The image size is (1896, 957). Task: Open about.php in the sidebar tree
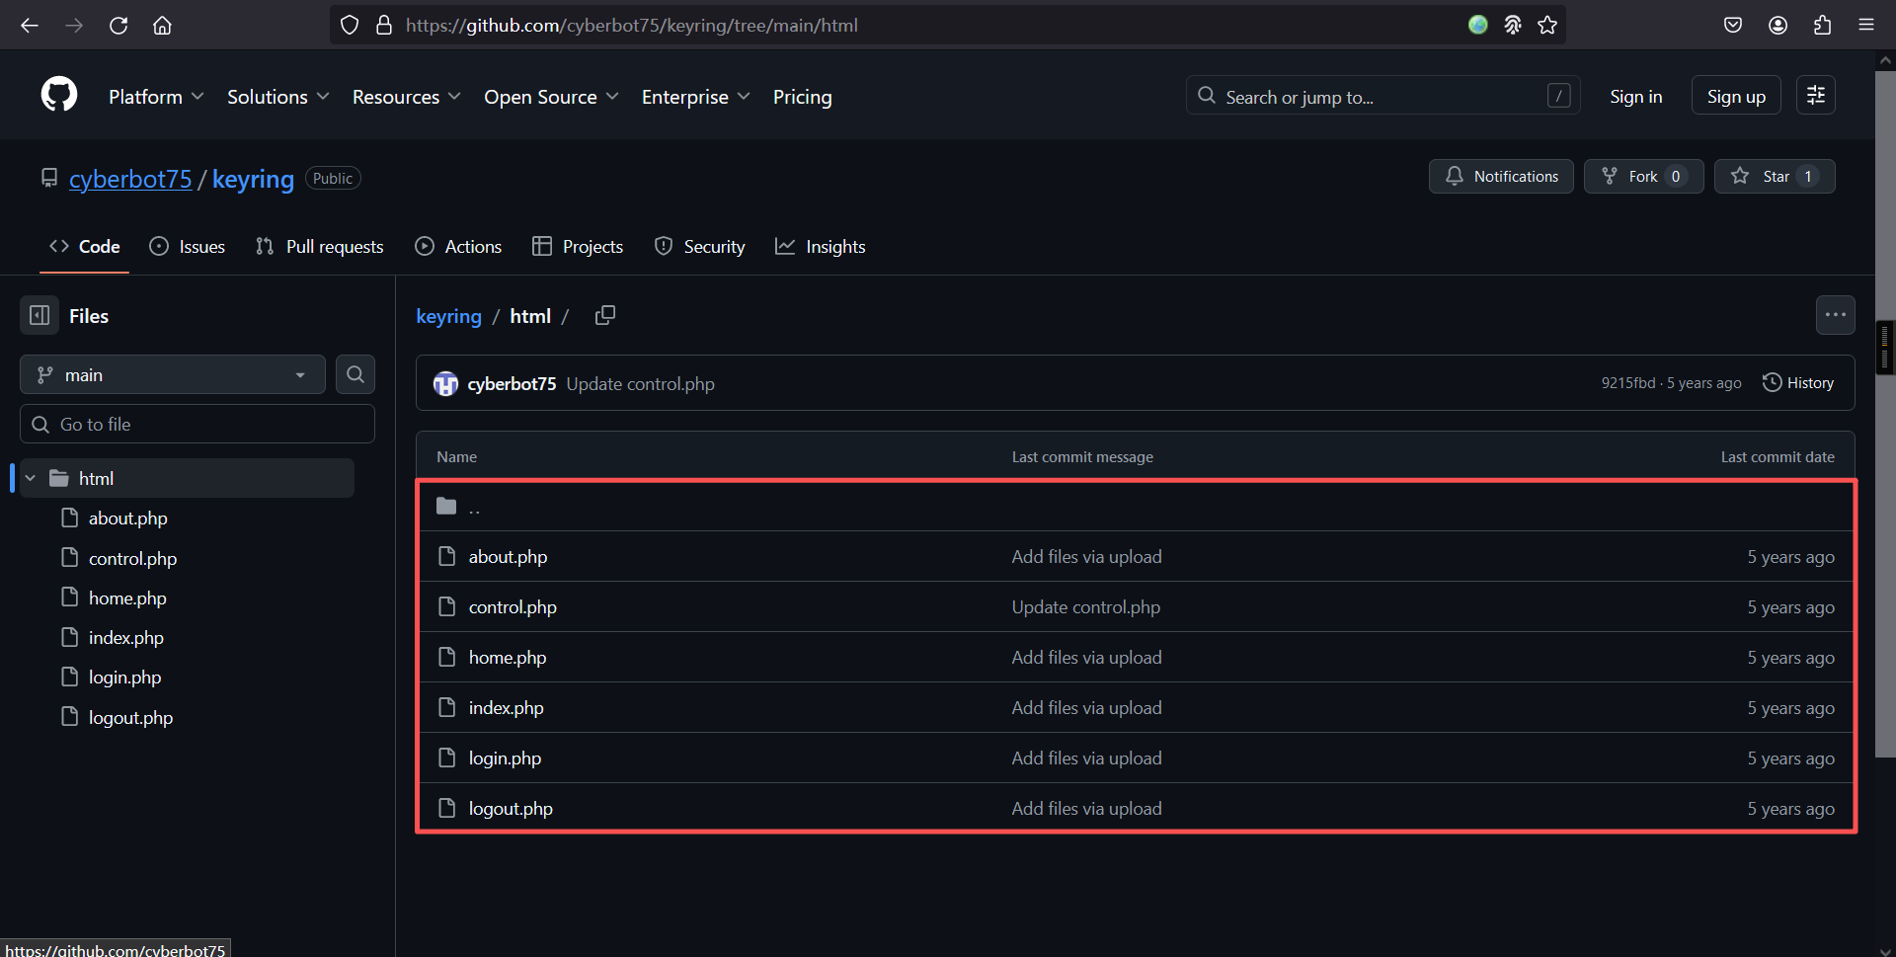pos(128,518)
